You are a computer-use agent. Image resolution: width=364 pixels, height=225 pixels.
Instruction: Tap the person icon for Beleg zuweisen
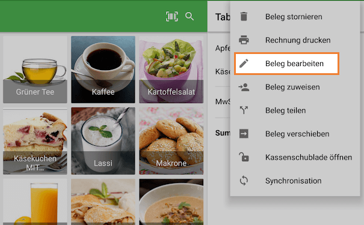coord(244,87)
